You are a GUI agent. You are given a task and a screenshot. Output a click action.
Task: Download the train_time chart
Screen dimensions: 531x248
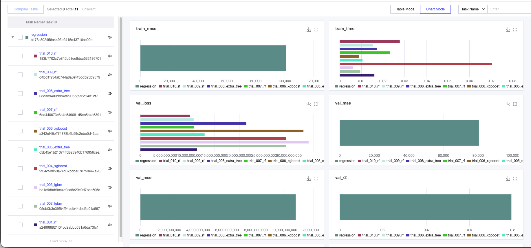pos(508,29)
